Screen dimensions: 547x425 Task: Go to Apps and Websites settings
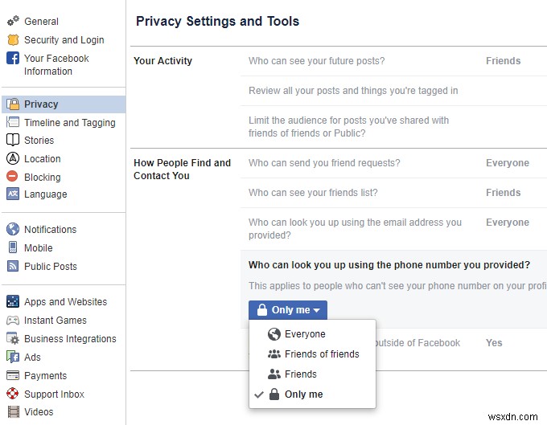point(64,302)
